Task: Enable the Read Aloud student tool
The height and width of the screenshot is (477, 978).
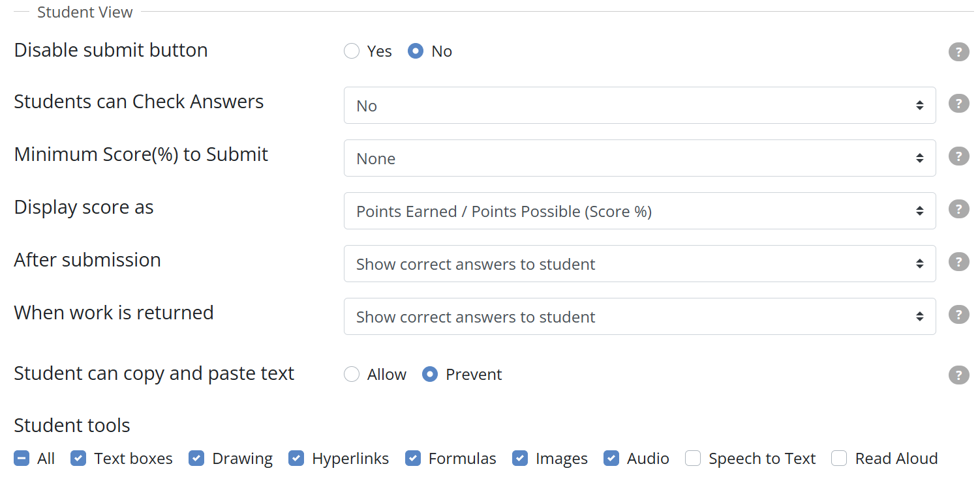Action: [x=839, y=459]
